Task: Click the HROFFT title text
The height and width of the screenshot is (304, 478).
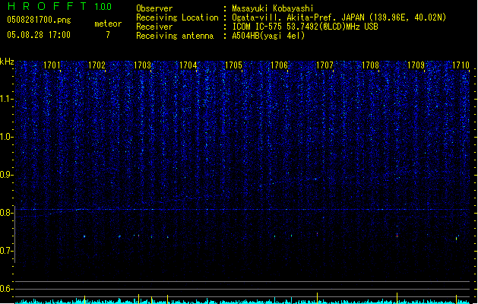Action: 46,8
